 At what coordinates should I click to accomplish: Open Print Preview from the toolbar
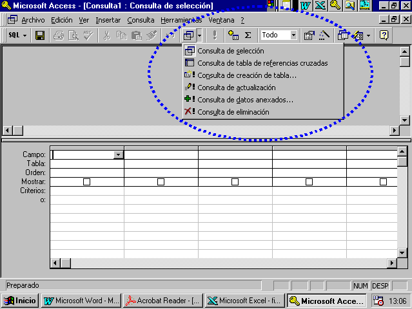click(74, 35)
